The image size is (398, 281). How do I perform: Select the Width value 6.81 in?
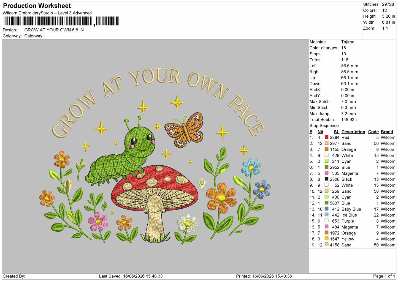click(x=388, y=22)
